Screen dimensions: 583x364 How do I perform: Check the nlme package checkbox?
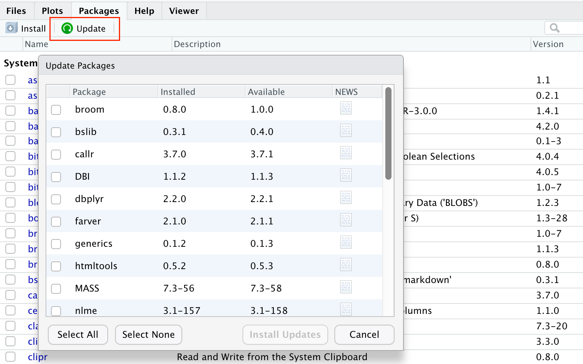coord(56,311)
